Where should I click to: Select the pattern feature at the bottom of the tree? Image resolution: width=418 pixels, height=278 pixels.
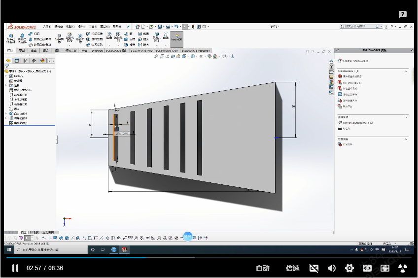[x=18, y=123]
